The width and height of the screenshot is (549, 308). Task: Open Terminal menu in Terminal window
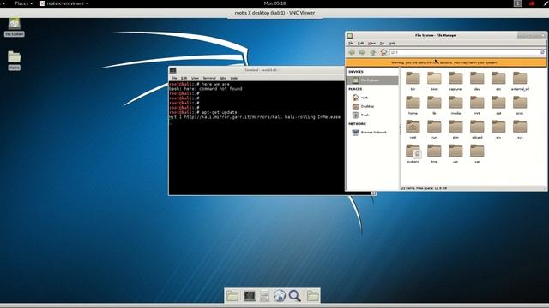(209, 78)
